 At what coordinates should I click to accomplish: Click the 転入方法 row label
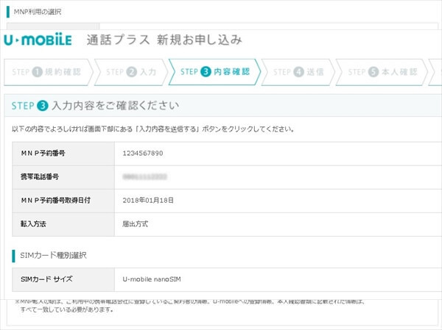tap(33, 224)
